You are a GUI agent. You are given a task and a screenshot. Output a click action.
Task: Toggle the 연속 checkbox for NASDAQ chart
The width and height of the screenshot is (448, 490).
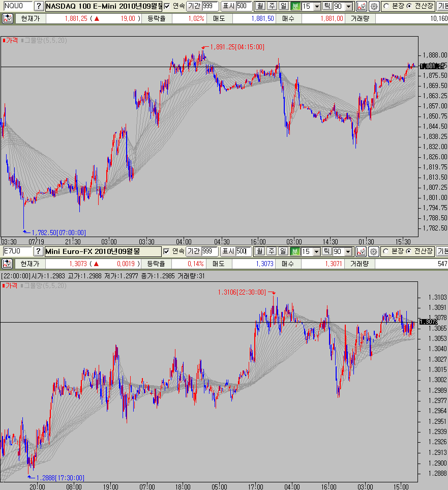point(167,7)
